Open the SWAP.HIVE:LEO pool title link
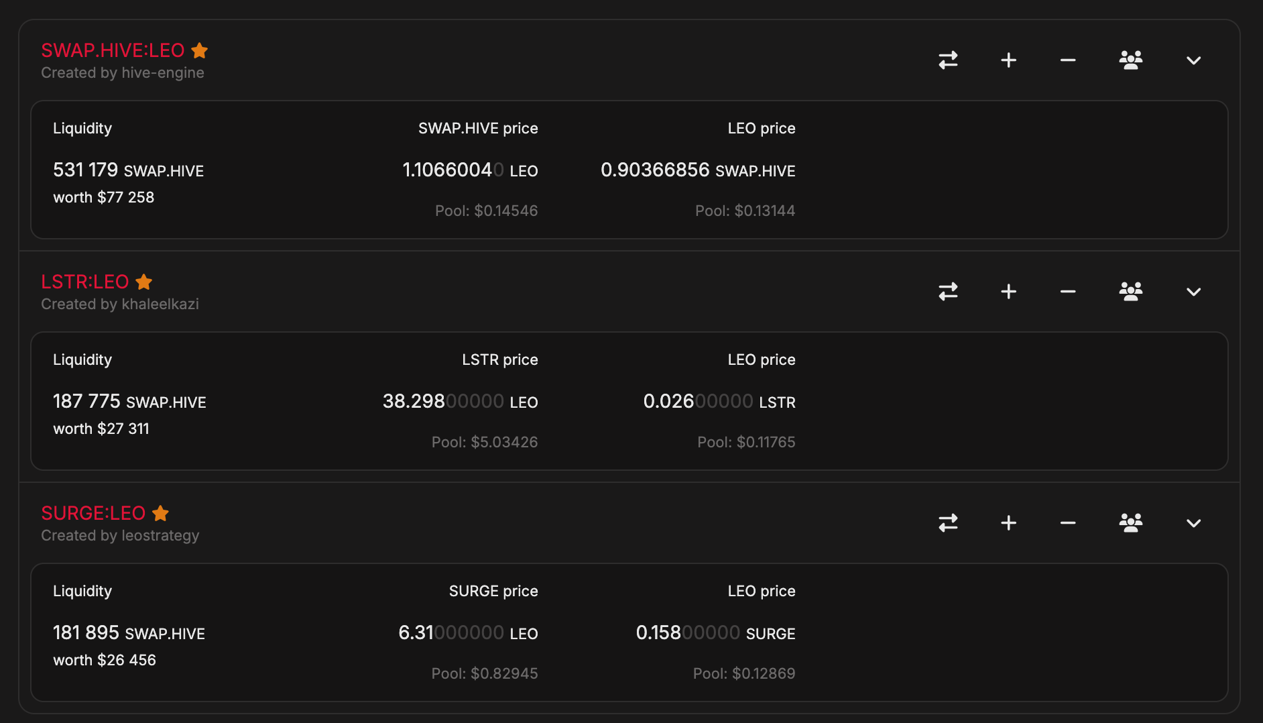 pos(113,50)
